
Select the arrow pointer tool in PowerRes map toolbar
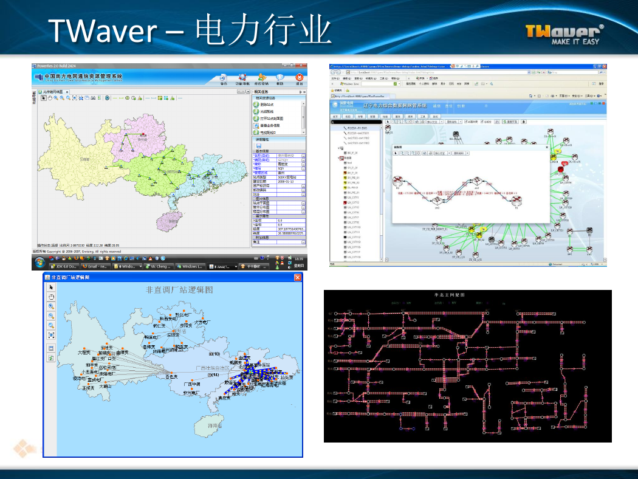pyautogui.click(x=44, y=98)
